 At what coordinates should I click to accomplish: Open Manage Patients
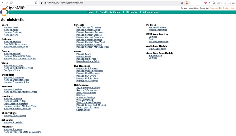12,42
